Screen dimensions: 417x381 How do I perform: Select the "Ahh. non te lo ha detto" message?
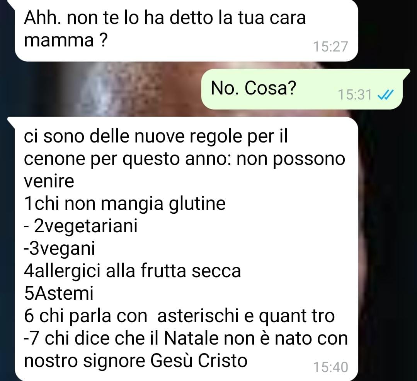186,30
